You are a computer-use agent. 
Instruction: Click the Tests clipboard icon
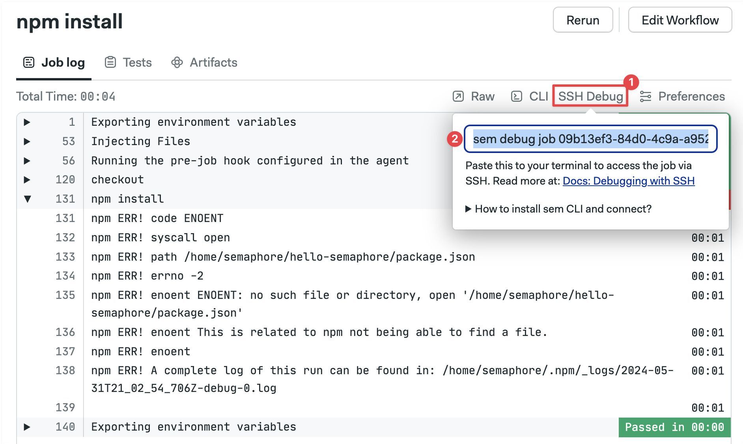pos(110,62)
